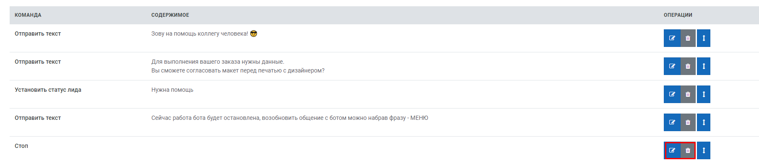Edit the 'Сейчас работа бота' text command
Viewport: 759px width, 163px height.
click(672, 122)
